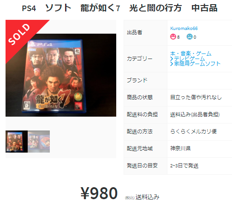Click the ¥980 price
This screenshot has width=232, height=207.
pyautogui.click(x=99, y=193)
